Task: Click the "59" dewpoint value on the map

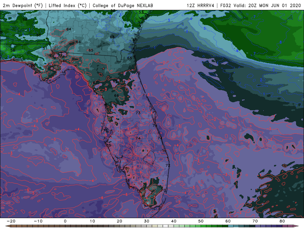Action: [39, 35]
